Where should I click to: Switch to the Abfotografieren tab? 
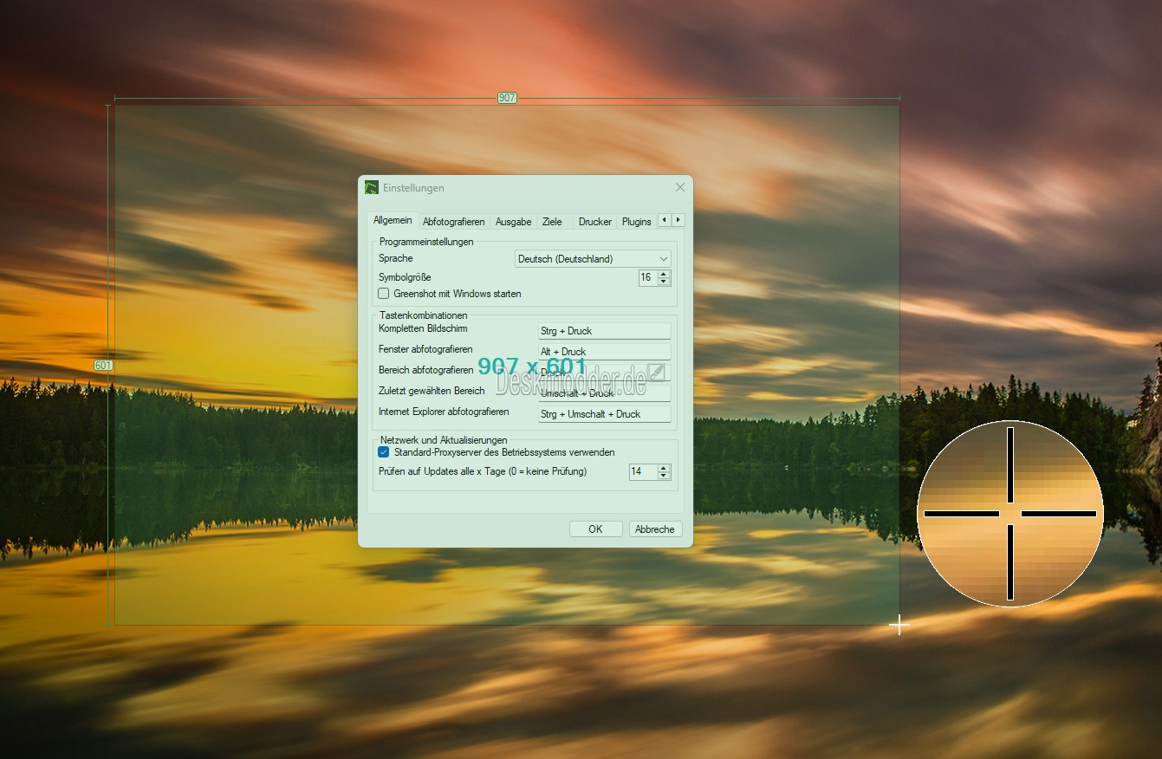(x=453, y=222)
